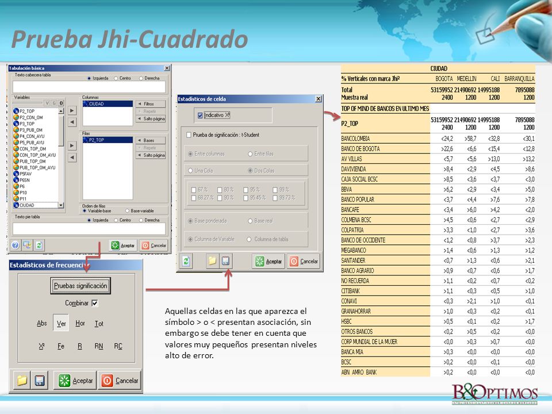
Task: Click Aceptar in Tabulación básica
Action: click(123, 246)
